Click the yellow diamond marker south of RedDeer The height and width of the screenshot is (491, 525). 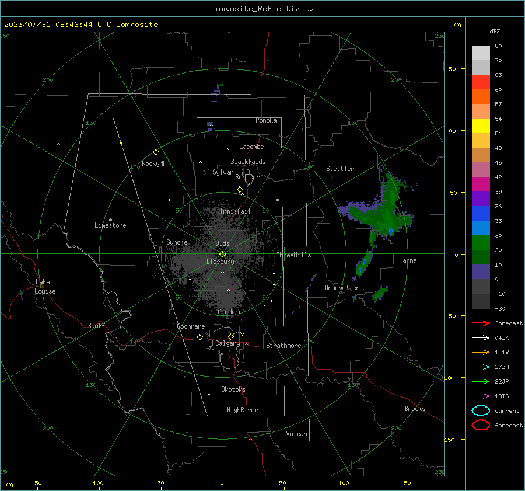click(x=240, y=190)
